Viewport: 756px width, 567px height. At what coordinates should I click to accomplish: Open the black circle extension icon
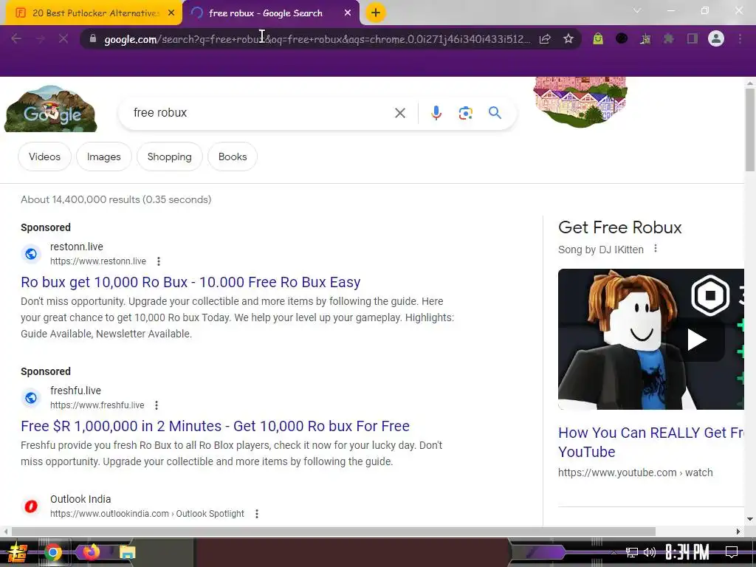622,38
